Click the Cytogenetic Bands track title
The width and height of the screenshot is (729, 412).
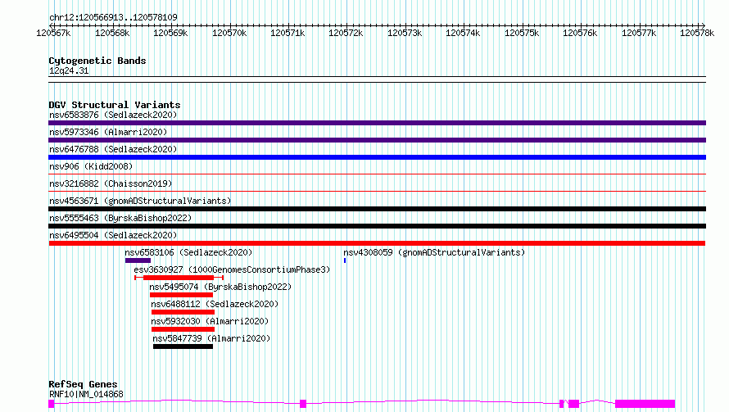click(x=97, y=61)
